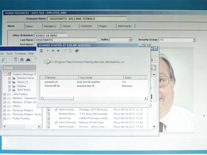Open the Security Group dropdown in the HR window
Screen dimensions: 207x155
[194, 40]
